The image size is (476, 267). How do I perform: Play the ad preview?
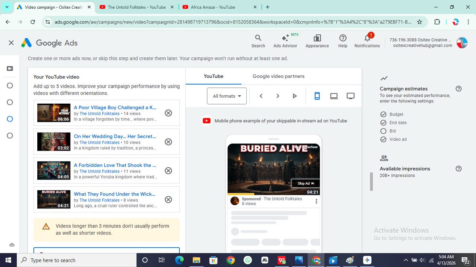coord(294,96)
